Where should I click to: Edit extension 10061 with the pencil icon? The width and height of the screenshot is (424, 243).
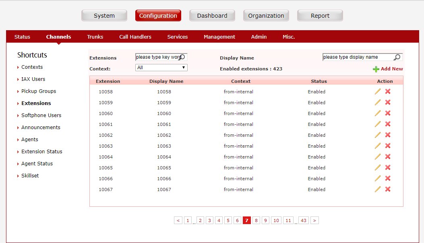377,124
